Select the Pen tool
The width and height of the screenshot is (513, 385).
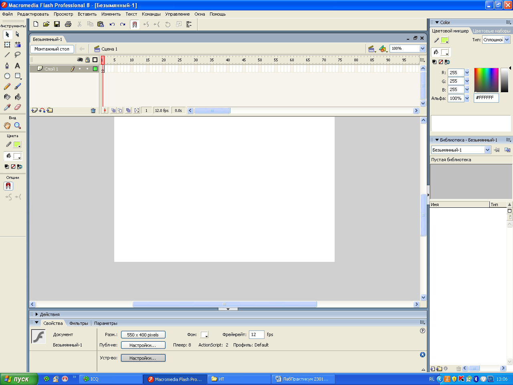coord(7,65)
